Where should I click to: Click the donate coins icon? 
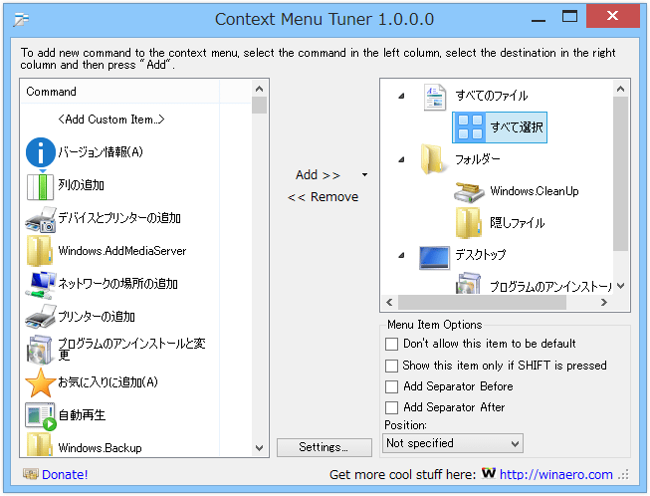31,474
